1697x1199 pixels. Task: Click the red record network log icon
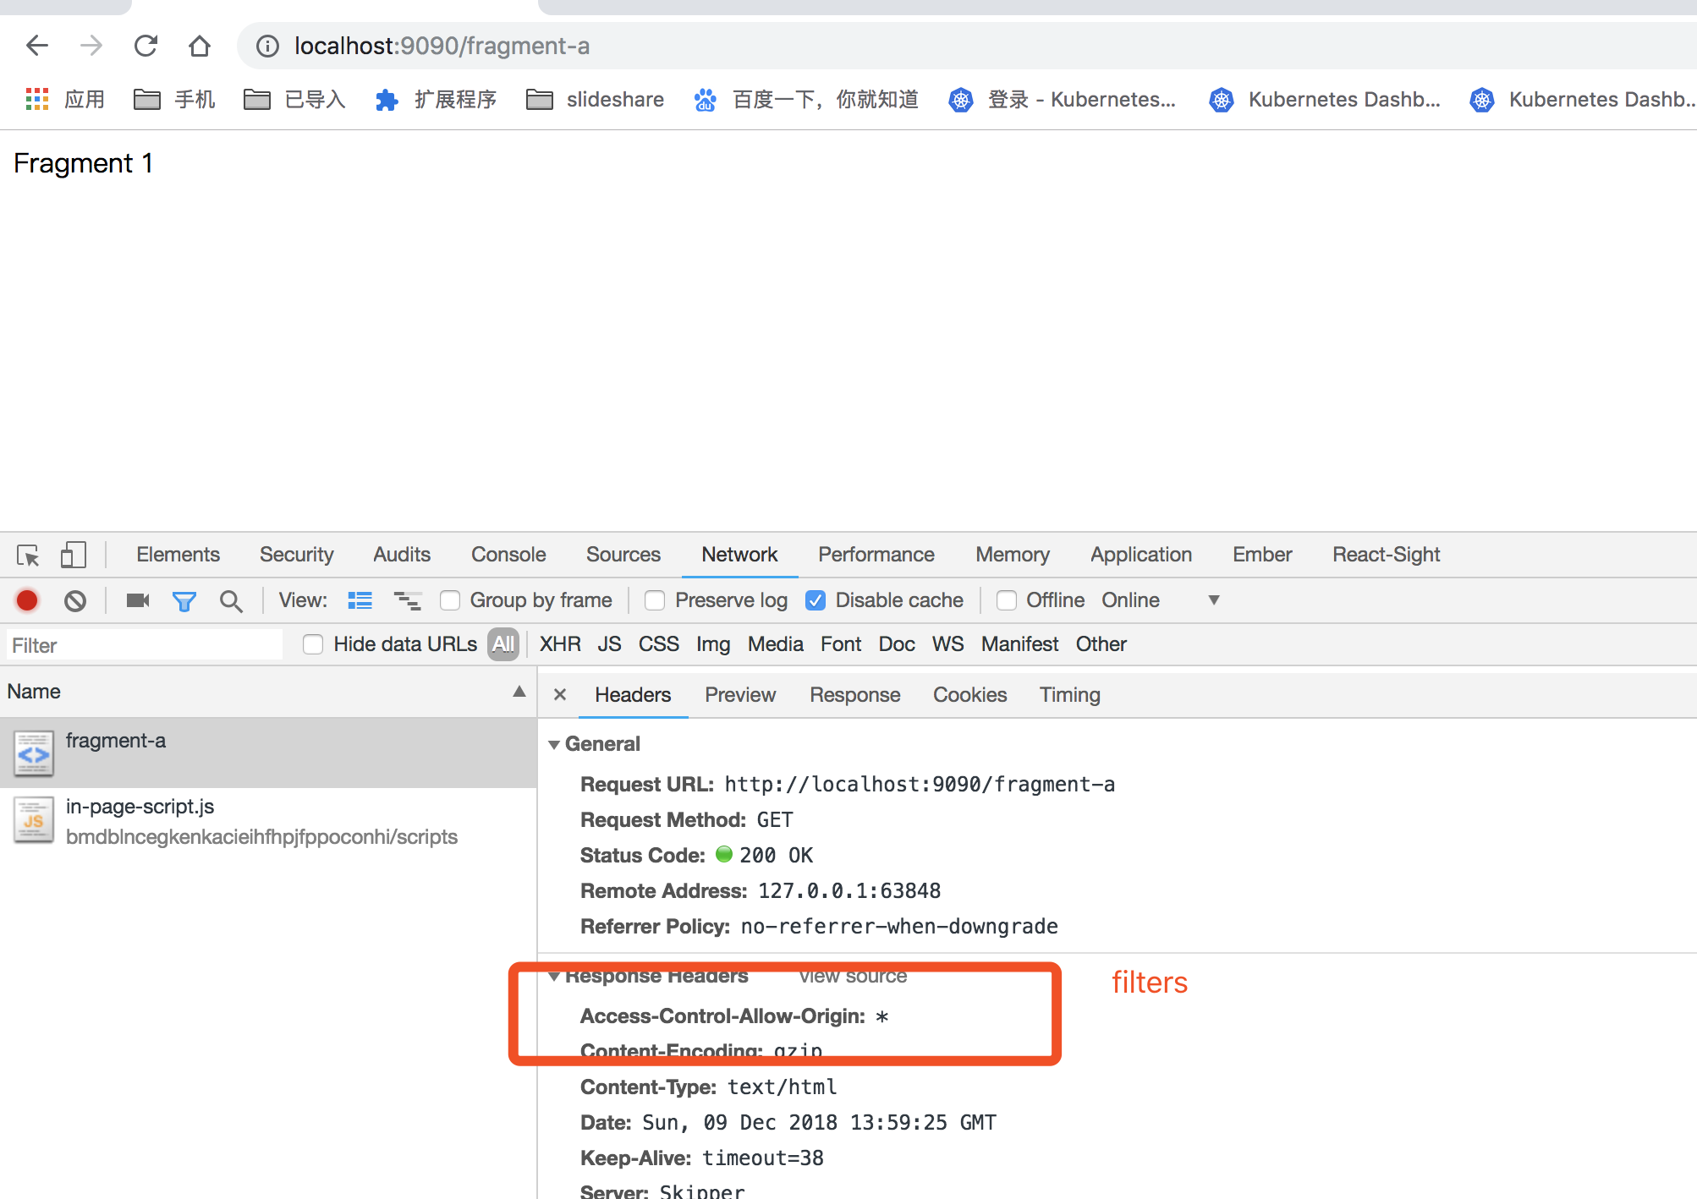pos(27,600)
